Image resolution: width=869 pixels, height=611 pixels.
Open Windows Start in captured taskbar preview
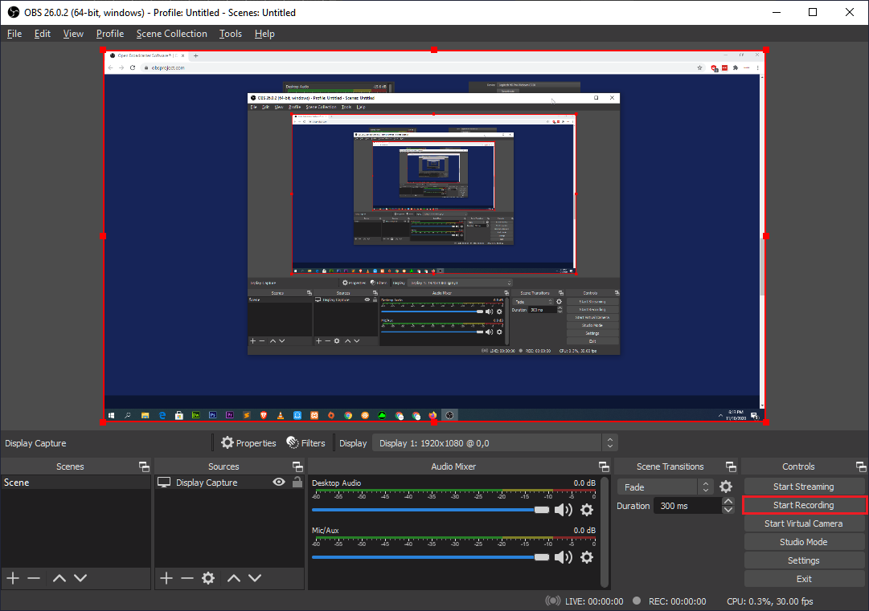point(112,415)
